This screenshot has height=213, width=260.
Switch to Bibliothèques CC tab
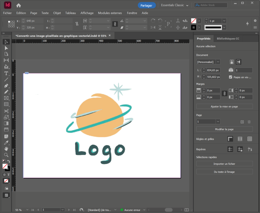pos(228,38)
